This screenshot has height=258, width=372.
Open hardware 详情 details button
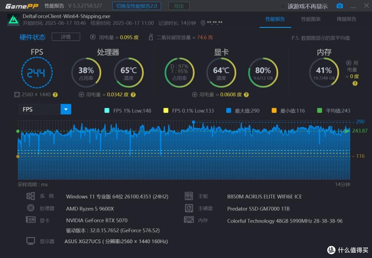(66, 37)
